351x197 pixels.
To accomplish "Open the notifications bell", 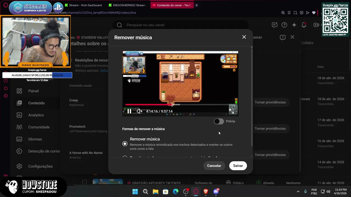I will click(x=304, y=25).
